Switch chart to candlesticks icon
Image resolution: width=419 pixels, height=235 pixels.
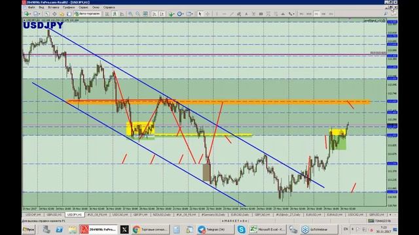click(115, 14)
